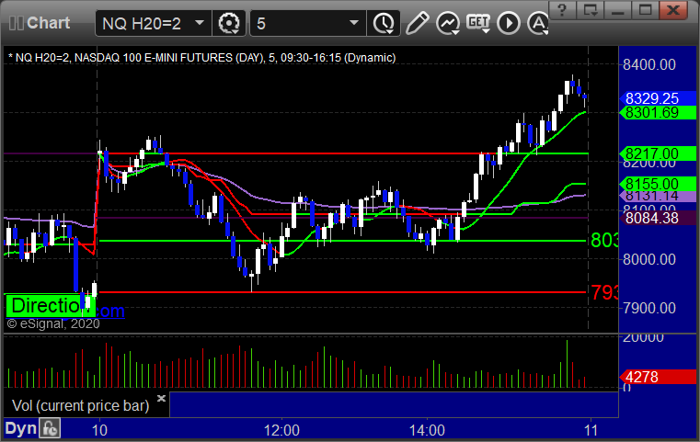The image size is (700, 442).
Task: Click the 7900.00 price axis label
Action: pyautogui.click(x=649, y=308)
